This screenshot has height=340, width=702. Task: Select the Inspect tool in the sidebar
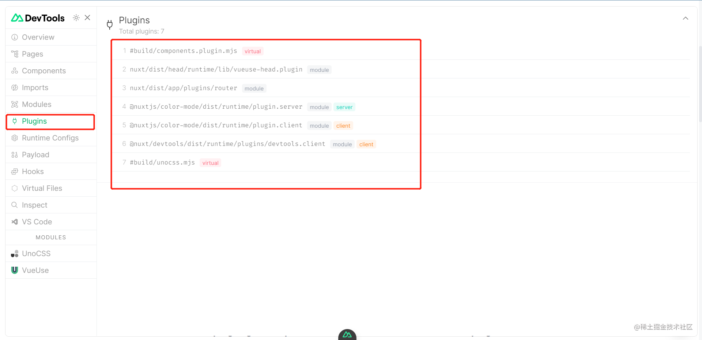pyautogui.click(x=34, y=205)
